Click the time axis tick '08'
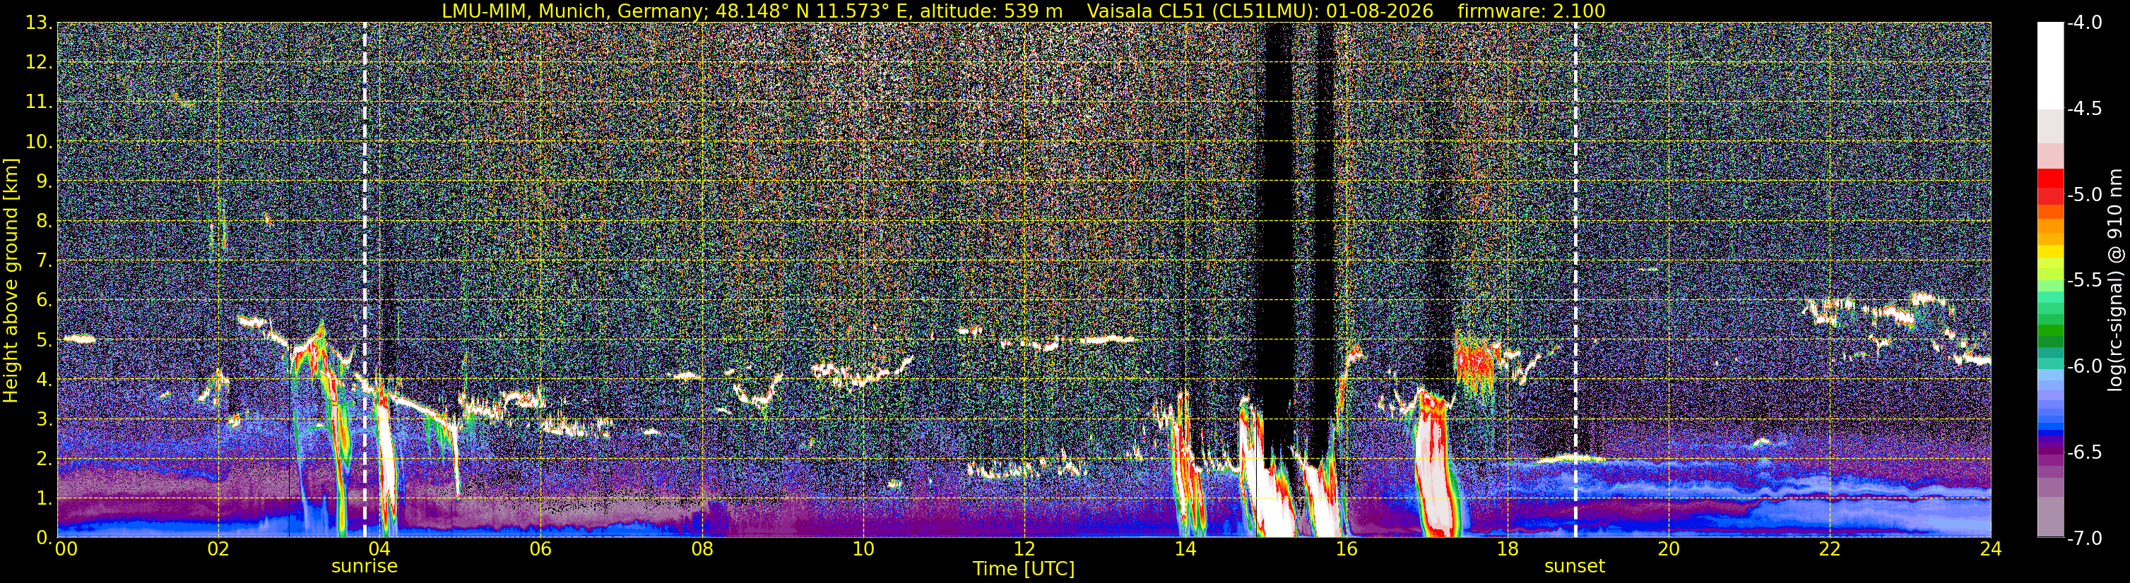 (702, 549)
